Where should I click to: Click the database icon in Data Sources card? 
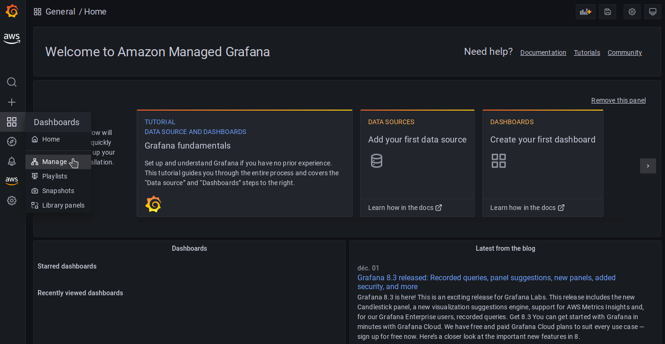(x=377, y=161)
